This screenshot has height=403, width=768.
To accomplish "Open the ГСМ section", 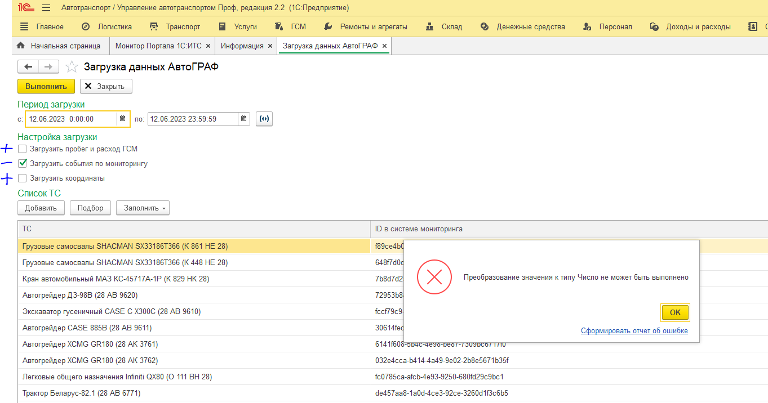I will pyautogui.click(x=290, y=26).
